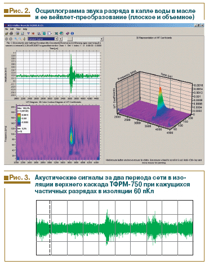Screen dimensions: 209x265
Task: Select the zoom in magnifier icon
Action: tap(16, 39)
